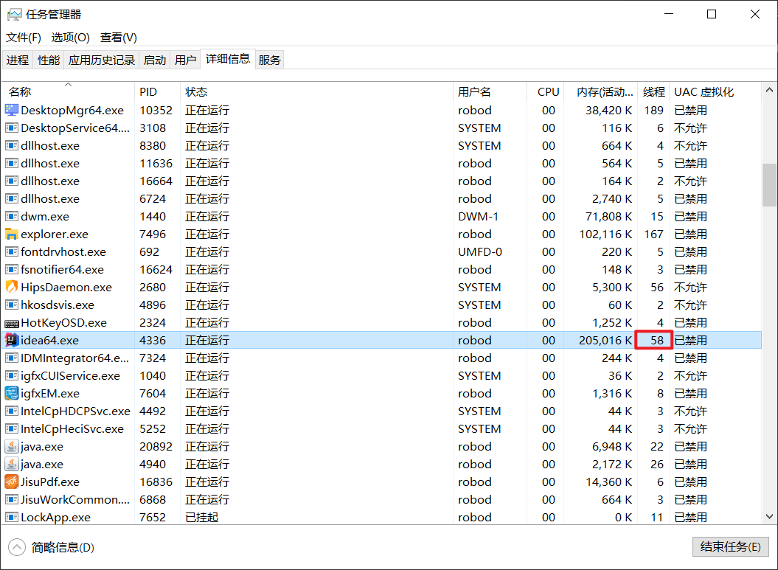The height and width of the screenshot is (570, 778).
Task: Collapse to 简略信息(D) view arrow
Action: [17, 547]
